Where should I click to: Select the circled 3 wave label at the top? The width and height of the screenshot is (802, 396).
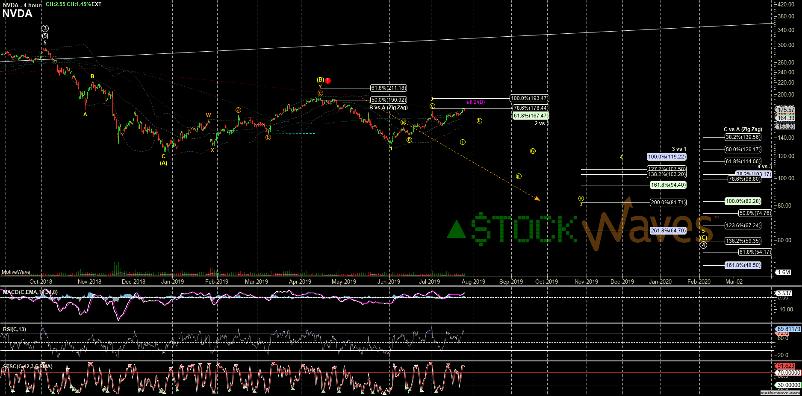point(45,29)
